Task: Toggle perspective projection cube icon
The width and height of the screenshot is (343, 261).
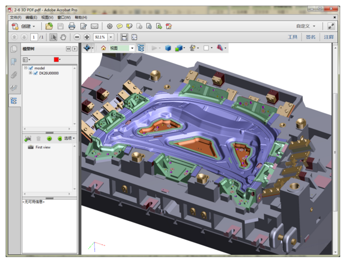Action: pyautogui.click(x=168, y=48)
